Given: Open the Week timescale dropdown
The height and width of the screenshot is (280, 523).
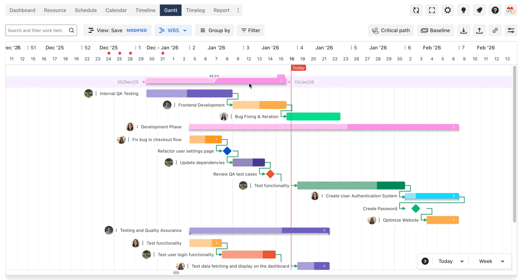Looking at the screenshot, I should (x=491, y=261).
